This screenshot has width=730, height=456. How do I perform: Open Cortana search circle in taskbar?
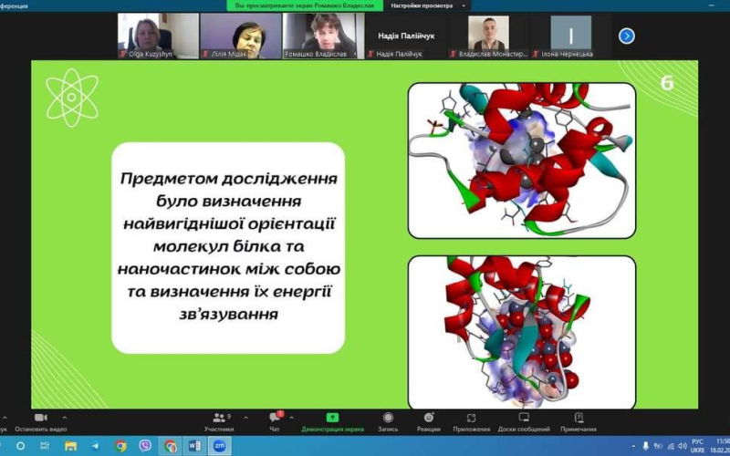coord(20,446)
